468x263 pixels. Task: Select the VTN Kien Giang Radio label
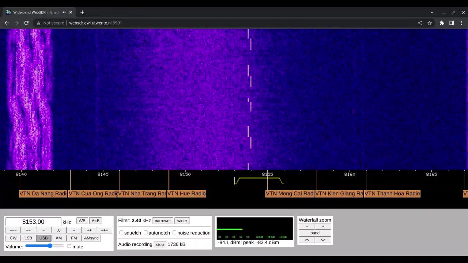(339, 194)
